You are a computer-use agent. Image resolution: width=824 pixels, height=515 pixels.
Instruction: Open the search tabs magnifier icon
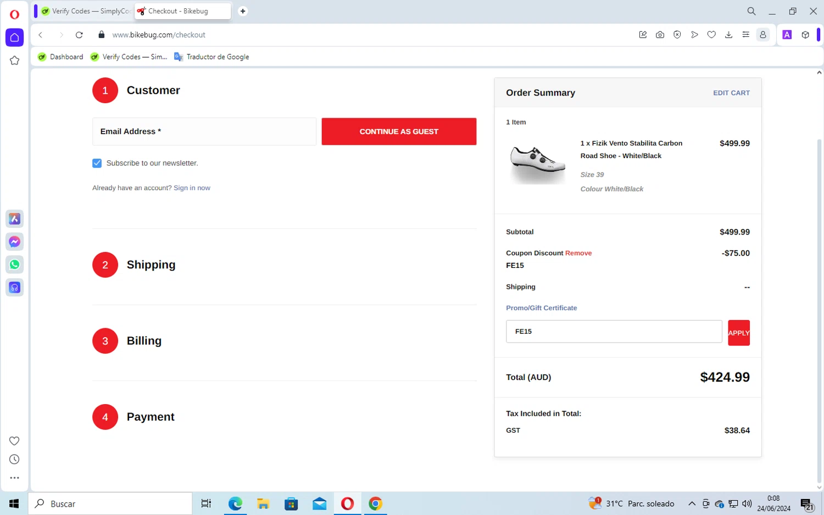click(751, 11)
